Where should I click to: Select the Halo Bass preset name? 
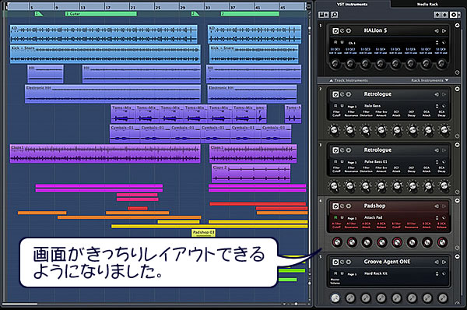tap(372, 106)
